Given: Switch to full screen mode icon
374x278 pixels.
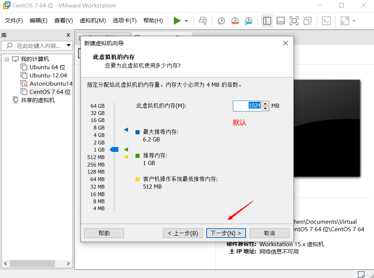Looking at the screenshot, I should 294,21.
